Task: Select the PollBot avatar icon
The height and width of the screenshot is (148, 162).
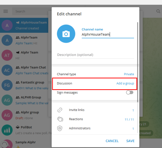Action: (x=7, y=130)
